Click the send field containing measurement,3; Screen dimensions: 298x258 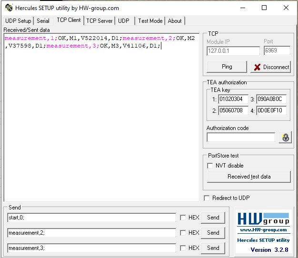click(x=91, y=248)
